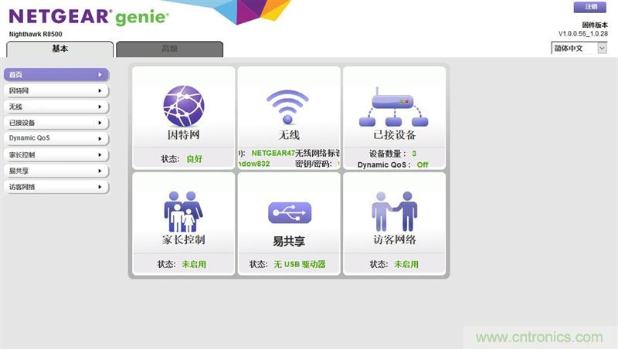Select the 基本 tab
Screen dimensions: 618x349
pyautogui.click(x=59, y=49)
